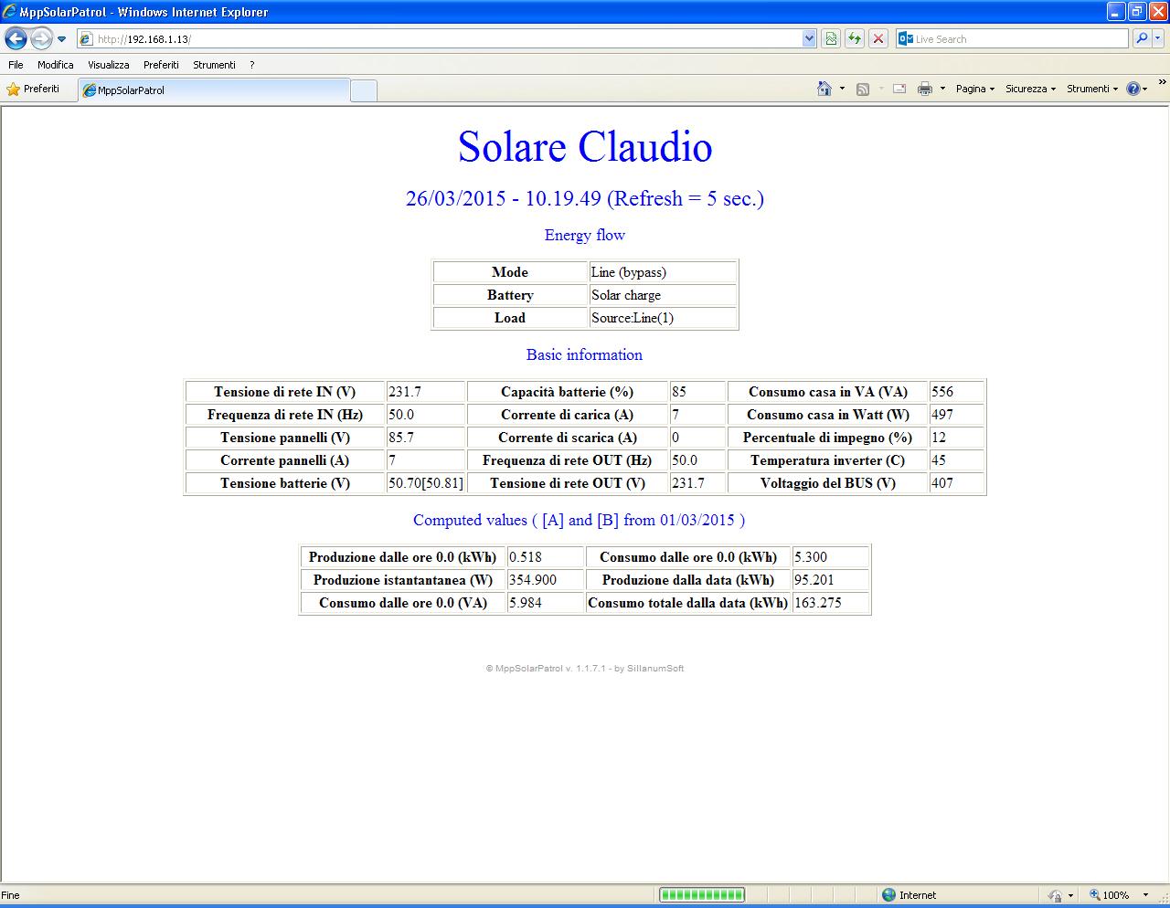Open the Visualizza menu

click(x=108, y=65)
